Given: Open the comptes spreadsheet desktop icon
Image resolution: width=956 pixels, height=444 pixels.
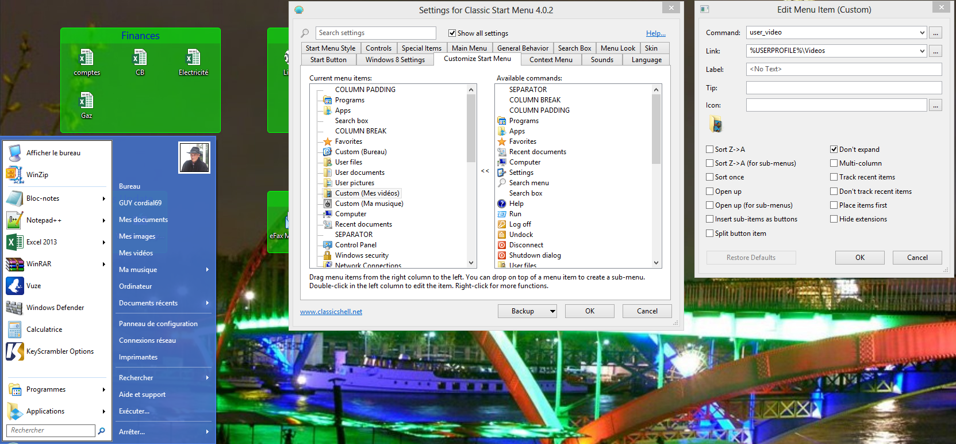Looking at the screenshot, I should pos(86,58).
